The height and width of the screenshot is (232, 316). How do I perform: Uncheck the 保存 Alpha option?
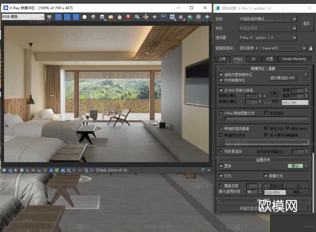(x=288, y=128)
